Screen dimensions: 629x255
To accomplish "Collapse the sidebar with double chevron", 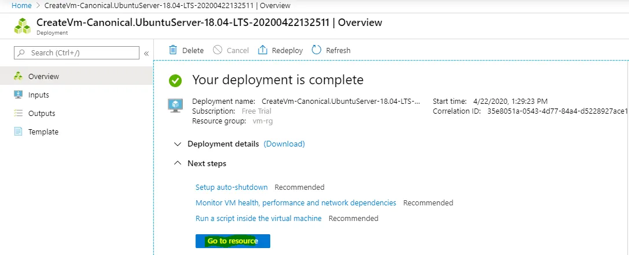I will [x=146, y=53].
